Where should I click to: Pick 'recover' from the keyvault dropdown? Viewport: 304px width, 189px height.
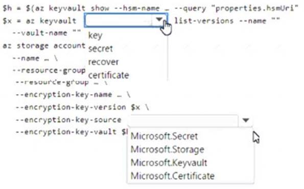[x=103, y=62]
